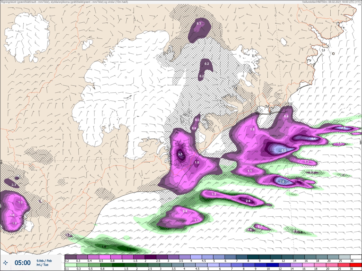The height and width of the screenshot is (271, 362).
Task: Click the 3.1 precipitation value on the map
Action: (x=180, y=154)
